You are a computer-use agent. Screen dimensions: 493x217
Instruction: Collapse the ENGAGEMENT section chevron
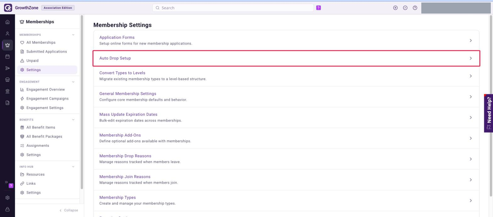point(73,82)
